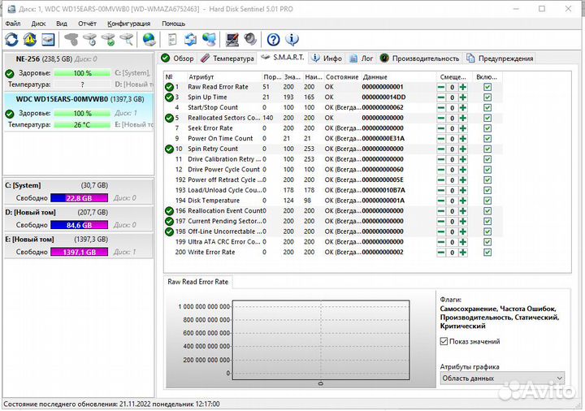
Task: Click the grayed disk surface test toolbar icon
Action: pos(71,39)
